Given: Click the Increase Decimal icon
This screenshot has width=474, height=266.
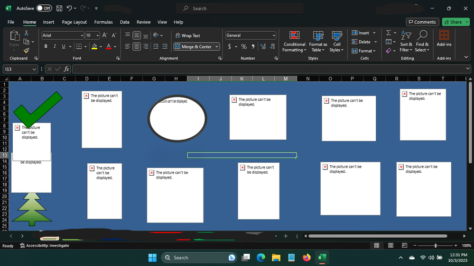Looking at the screenshot, I should (263, 46).
